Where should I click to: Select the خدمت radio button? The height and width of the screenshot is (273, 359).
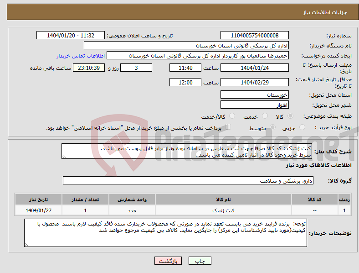265,116
